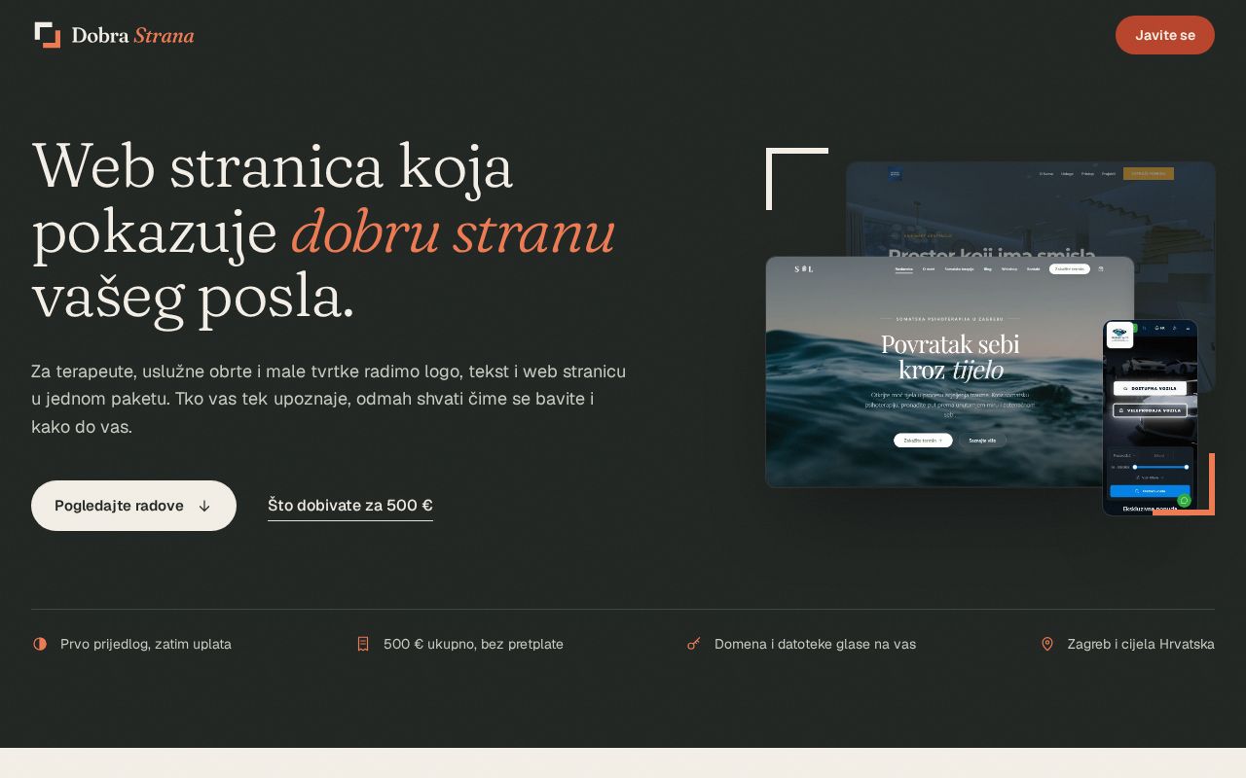This screenshot has height=778, width=1246.
Task: Click the "Pogledajte radove" button
Action: coord(133,506)
